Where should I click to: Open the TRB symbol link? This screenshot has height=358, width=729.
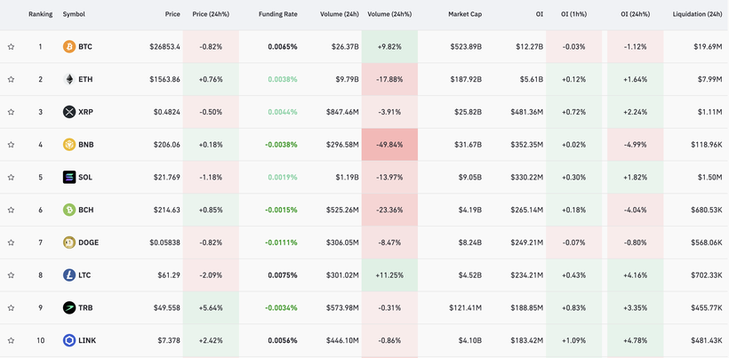[x=85, y=308]
